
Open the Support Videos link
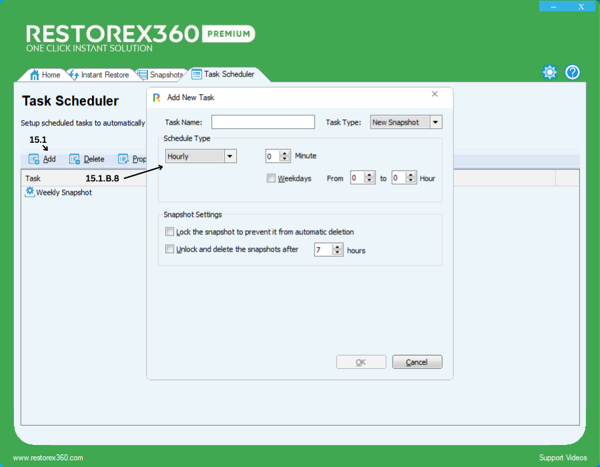pos(563,458)
